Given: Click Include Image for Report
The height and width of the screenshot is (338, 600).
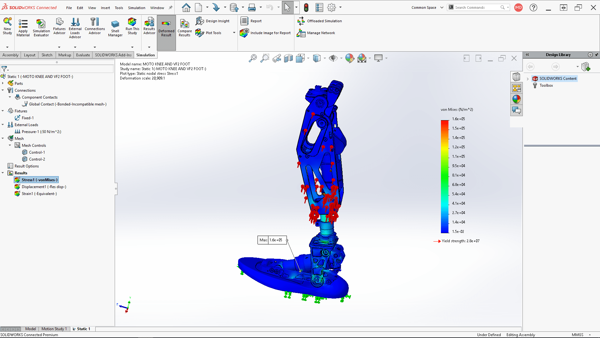Looking at the screenshot, I should 265,33.
